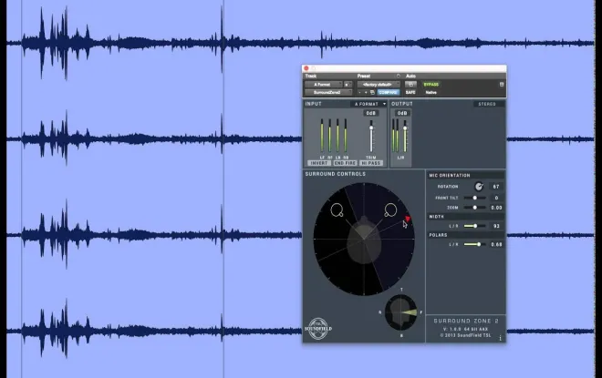Close the Surround Zone 2 plugin window
The height and width of the screenshot is (378, 602).
pos(306,68)
